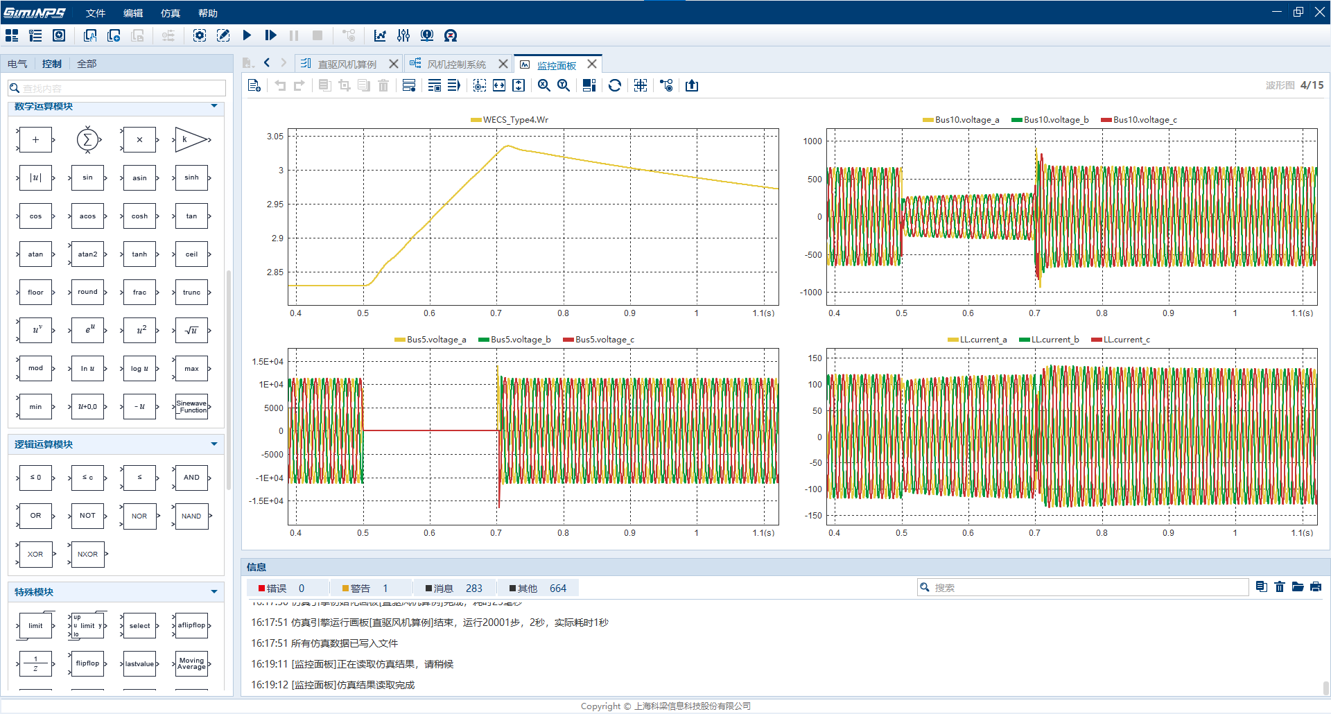Click the export upload icon in waveform toolbar
This screenshot has height=714, width=1331.
tap(692, 85)
